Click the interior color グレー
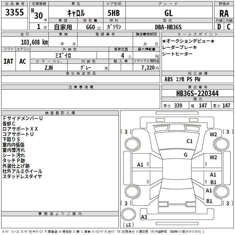Screen dimensions: 235x235 pyautogui.click(x=86, y=68)
